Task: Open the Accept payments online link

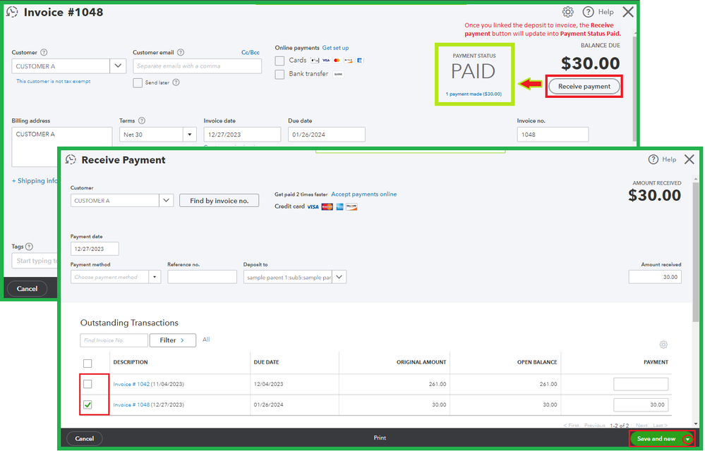Action: click(363, 194)
